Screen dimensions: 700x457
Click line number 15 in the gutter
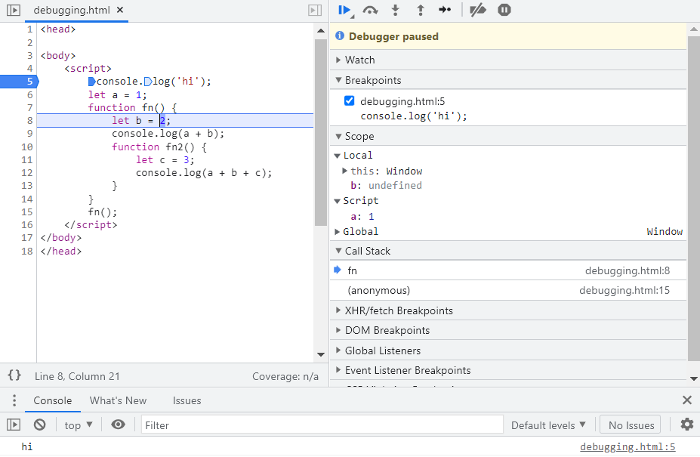[x=26, y=212]
